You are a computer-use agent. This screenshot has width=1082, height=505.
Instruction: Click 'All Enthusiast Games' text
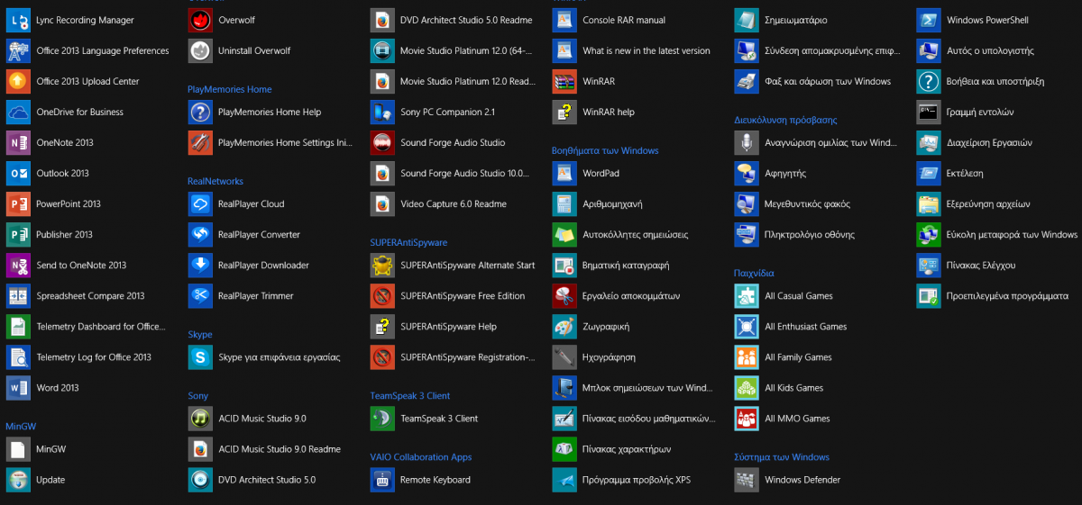pos(806,326)
